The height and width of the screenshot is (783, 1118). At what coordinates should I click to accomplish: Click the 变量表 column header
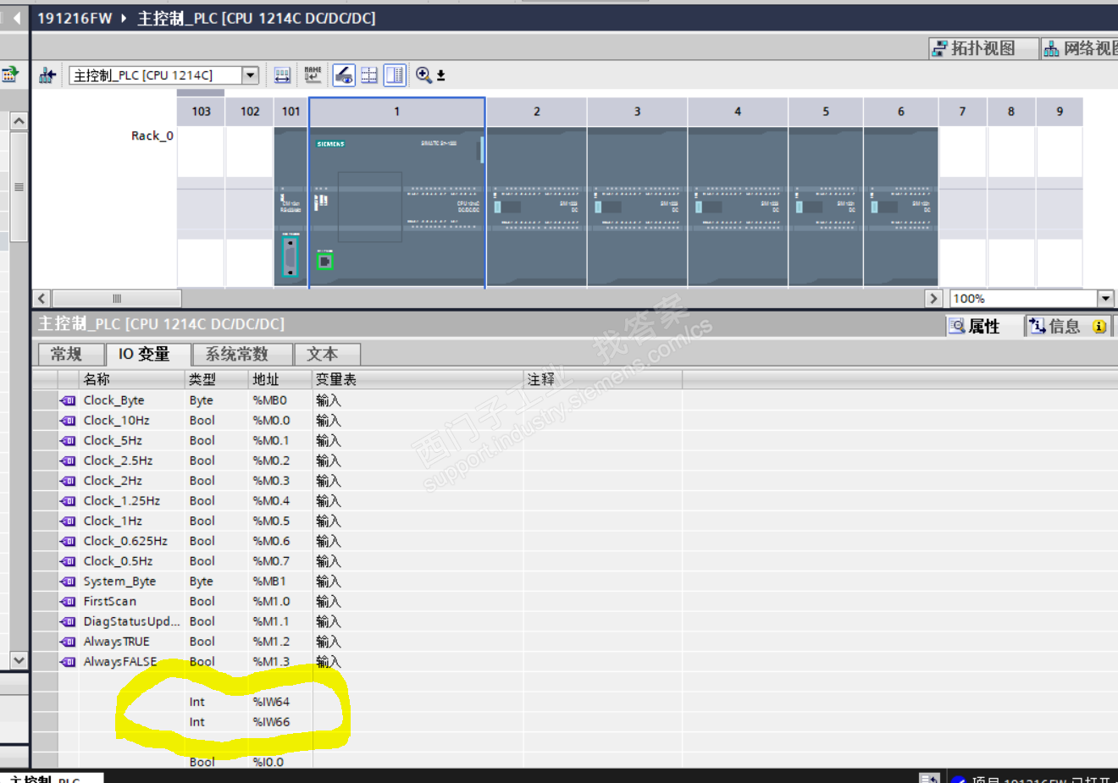pyautogui.click(x=418, y=379)
